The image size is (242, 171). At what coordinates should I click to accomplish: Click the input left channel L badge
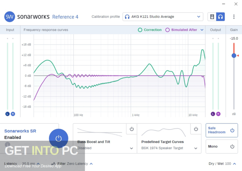coord(8,114)
